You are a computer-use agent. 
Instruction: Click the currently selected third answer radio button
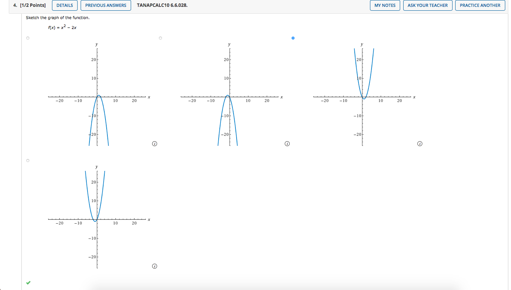[293, 38]
